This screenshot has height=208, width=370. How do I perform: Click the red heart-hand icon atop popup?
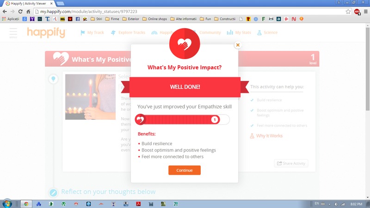click(x=185, y=43)
